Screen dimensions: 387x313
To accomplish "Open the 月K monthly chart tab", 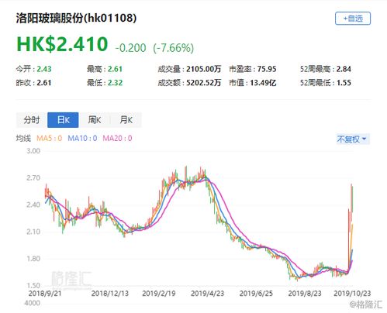I will pyautogui.click(x=126, y=120).
